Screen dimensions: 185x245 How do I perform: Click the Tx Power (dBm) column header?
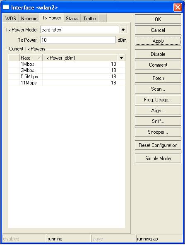pyautogui.click(x=79, y=58)
